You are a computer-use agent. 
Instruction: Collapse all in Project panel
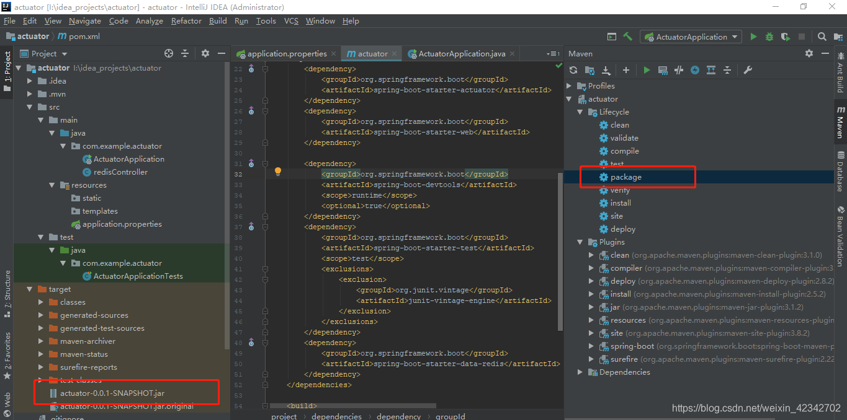(185, 53)
